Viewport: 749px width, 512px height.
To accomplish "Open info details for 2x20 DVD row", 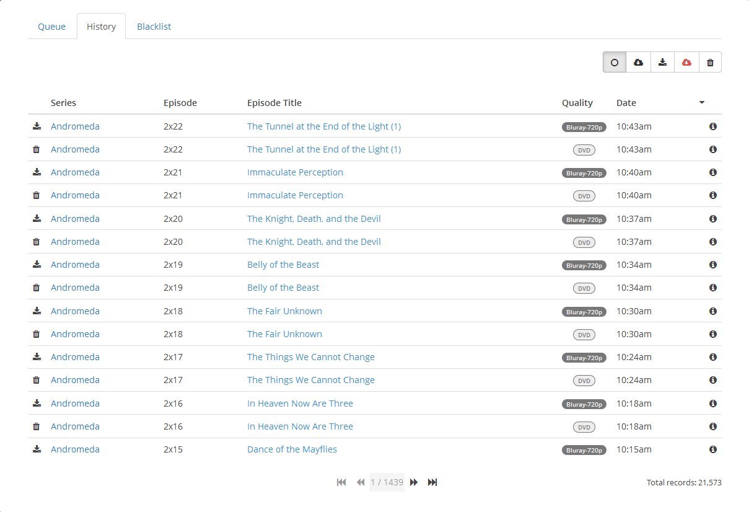I will coord(712,242).
